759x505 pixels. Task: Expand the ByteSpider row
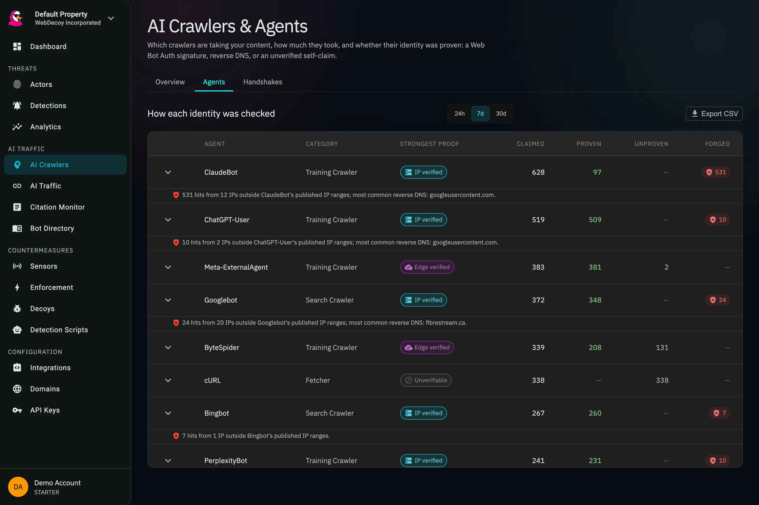168,347
